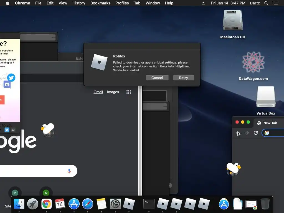Open Calendar showing Jan 14 in dock
Viewport: 284px width, 213px height.
coord(60,204)
